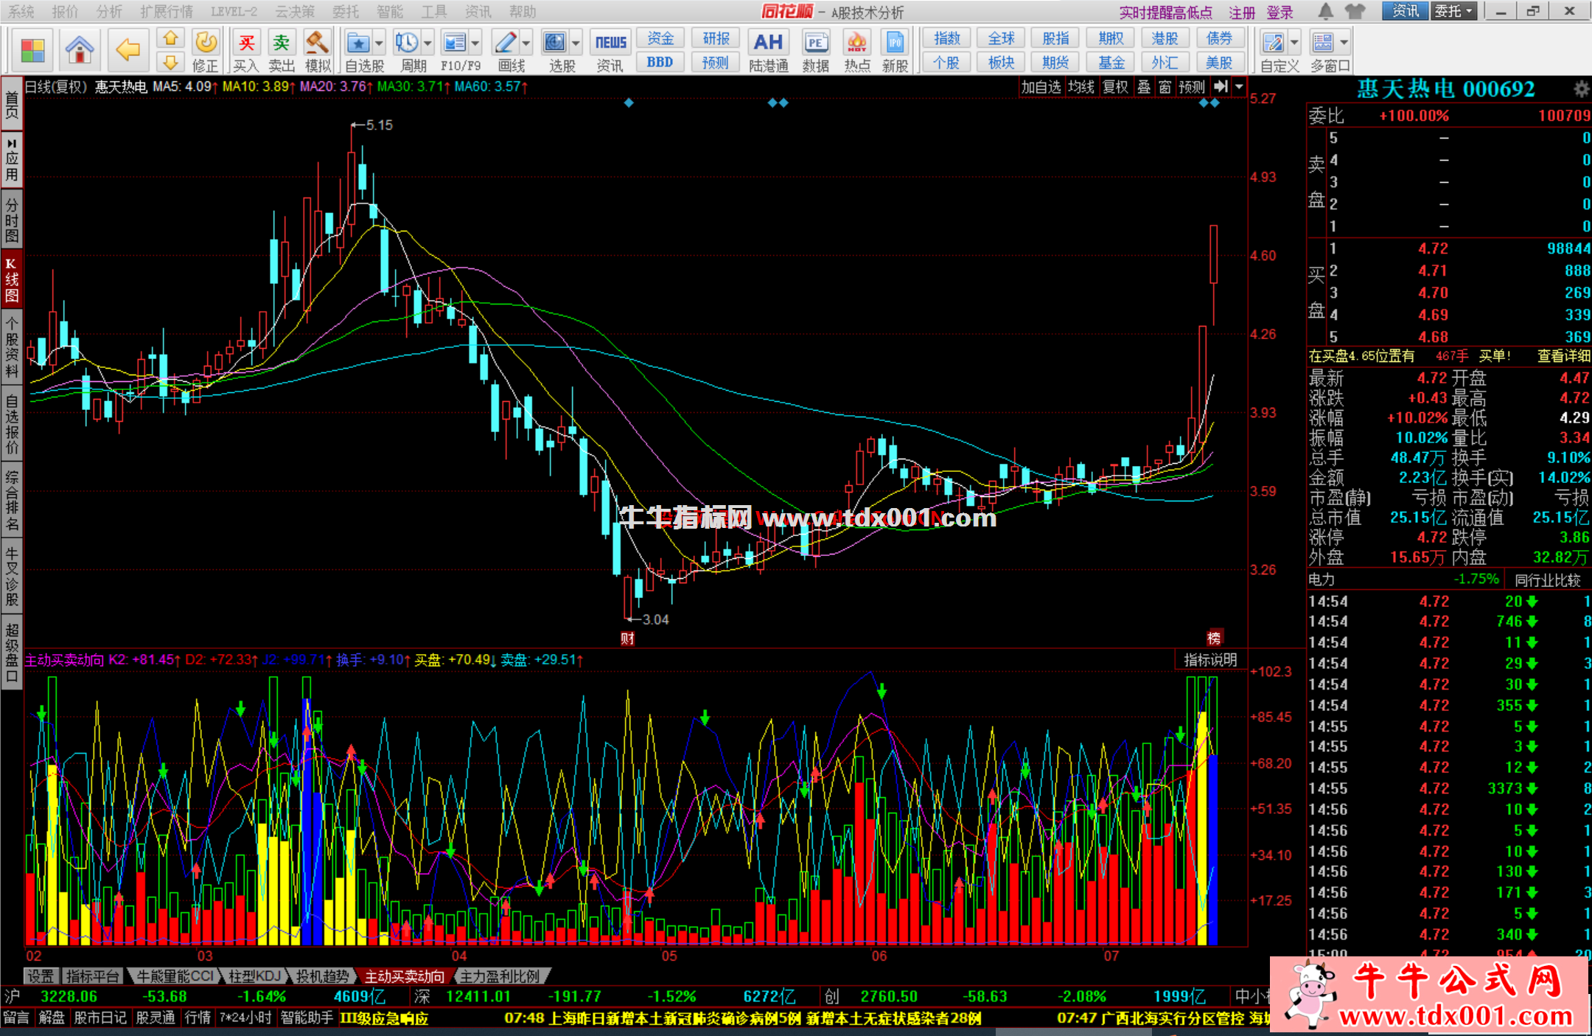Screen dimensions: 1592x1036
Task: Click the 资金 button
Action: 660,38
